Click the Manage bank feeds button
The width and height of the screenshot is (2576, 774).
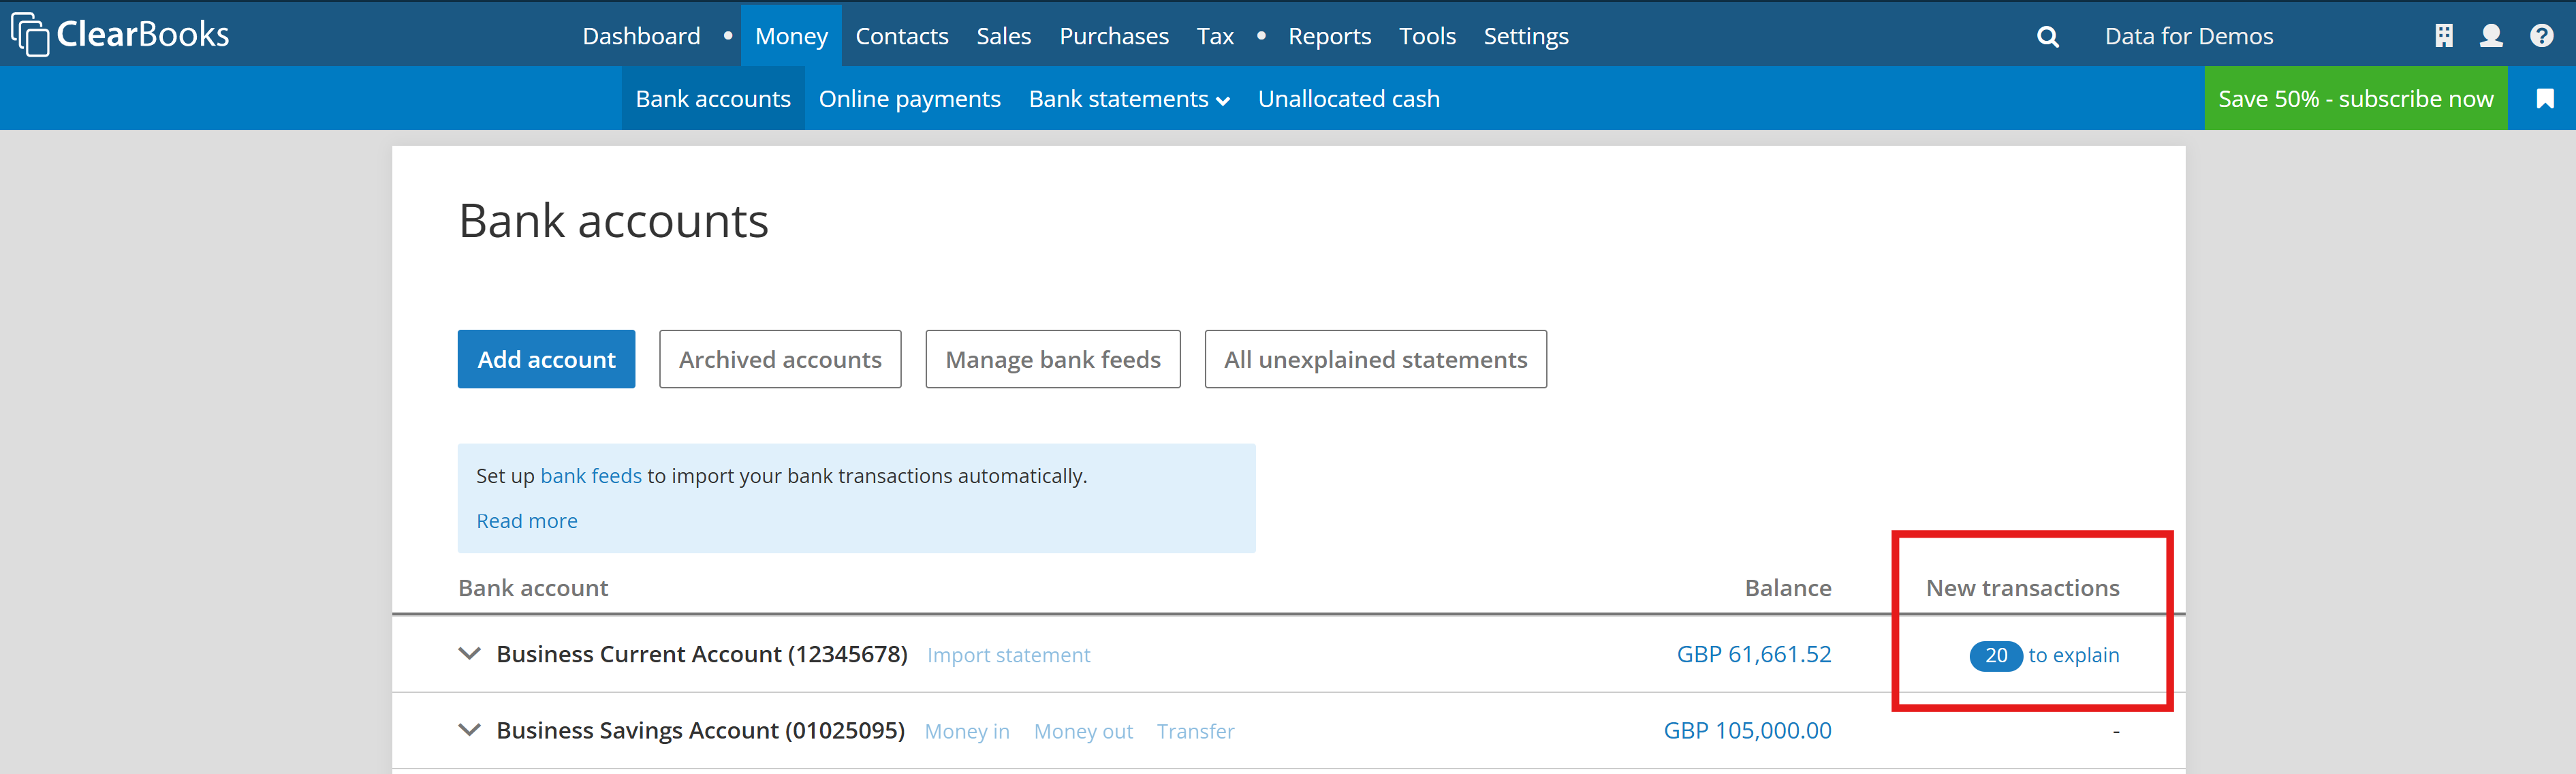coord(1052,359)
